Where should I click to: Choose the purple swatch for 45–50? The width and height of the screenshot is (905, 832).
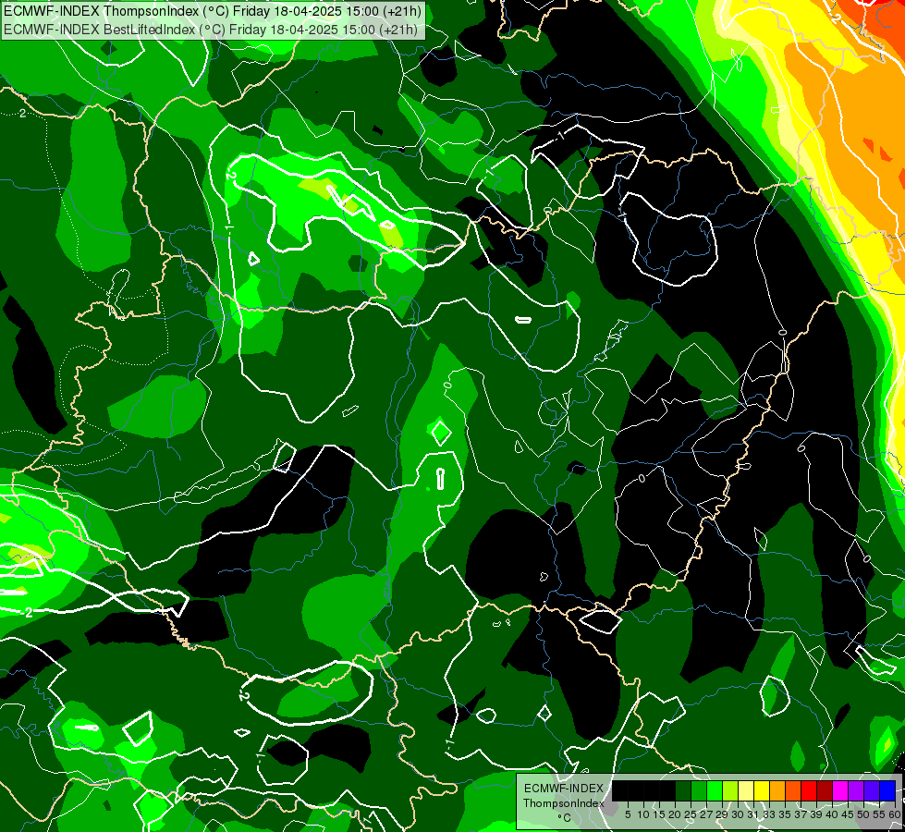coord(856,790)
